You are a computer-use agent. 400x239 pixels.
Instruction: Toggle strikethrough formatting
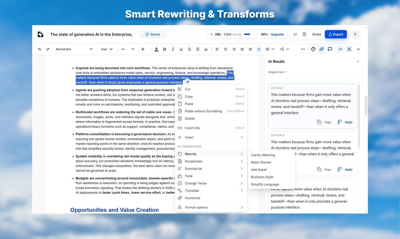pyautogui.click(x=189, y=49)
